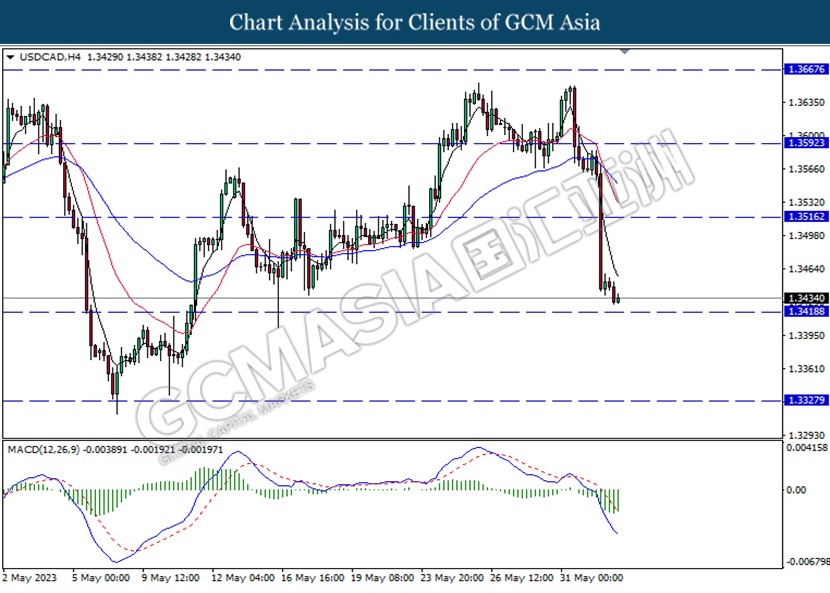
Task: Click the MACD scale value 0.004158
Action: [807, 448]
